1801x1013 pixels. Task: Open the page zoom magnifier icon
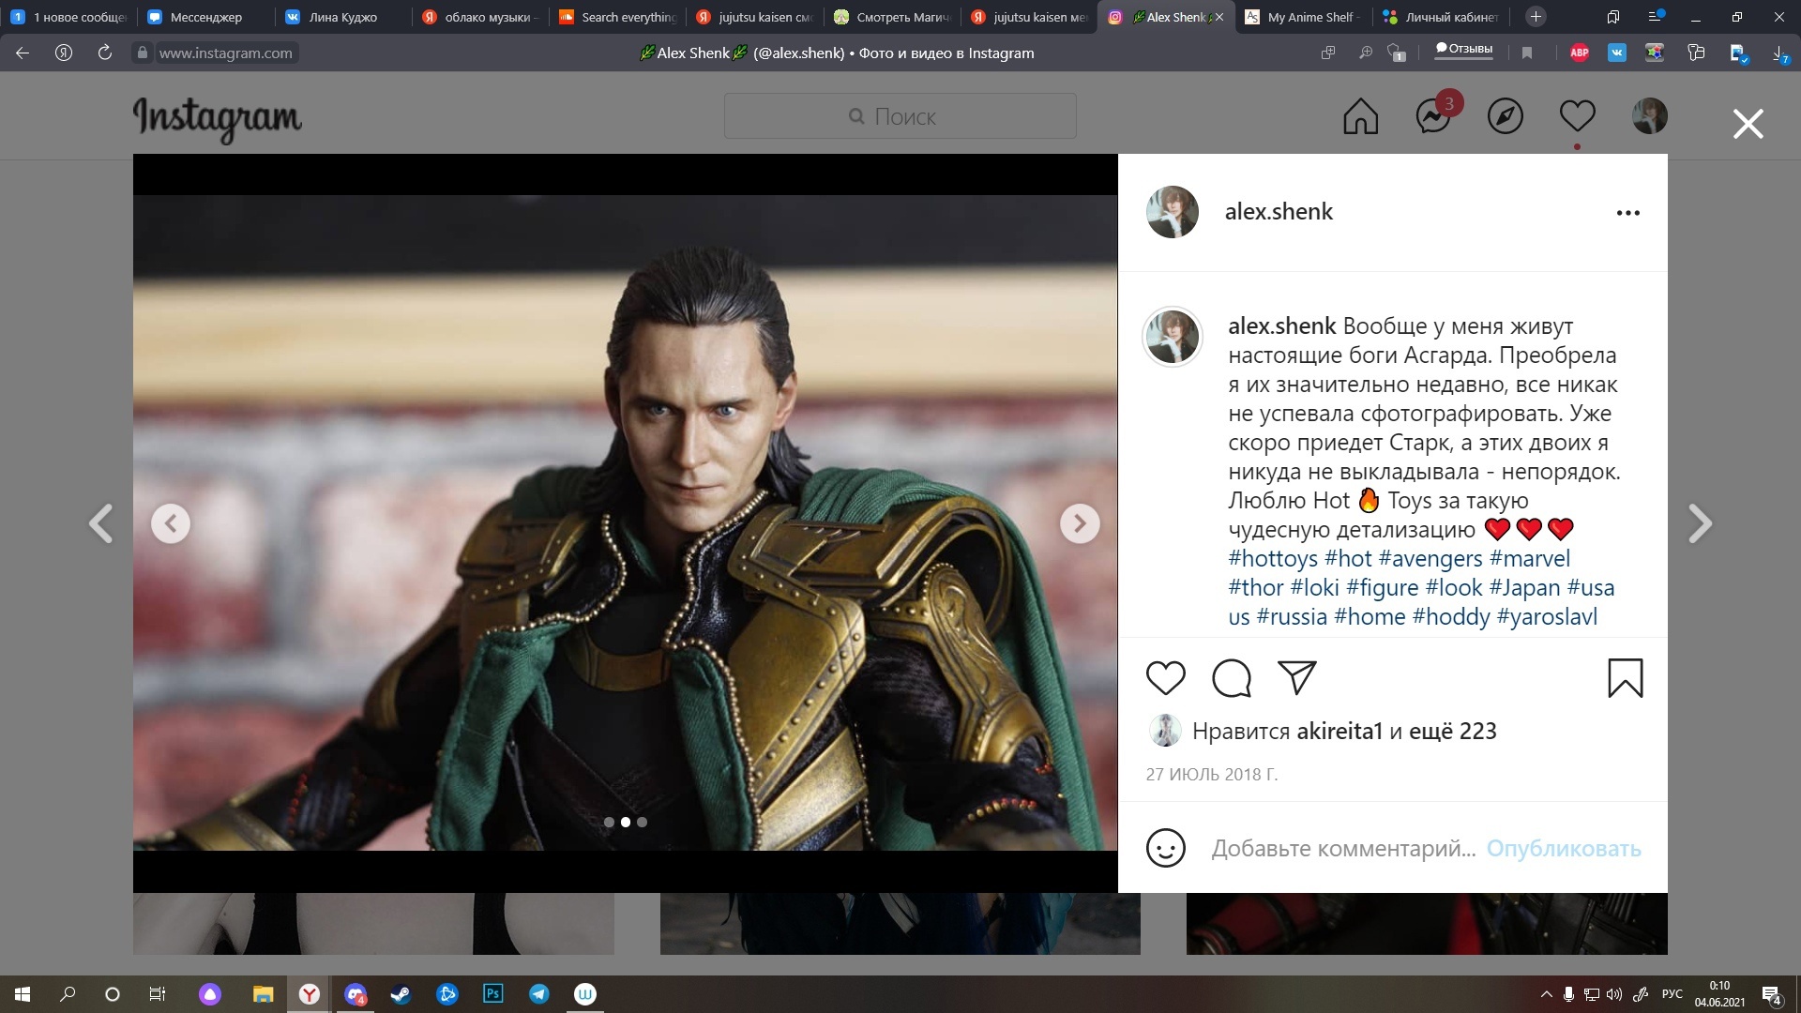coord(1366,53)
